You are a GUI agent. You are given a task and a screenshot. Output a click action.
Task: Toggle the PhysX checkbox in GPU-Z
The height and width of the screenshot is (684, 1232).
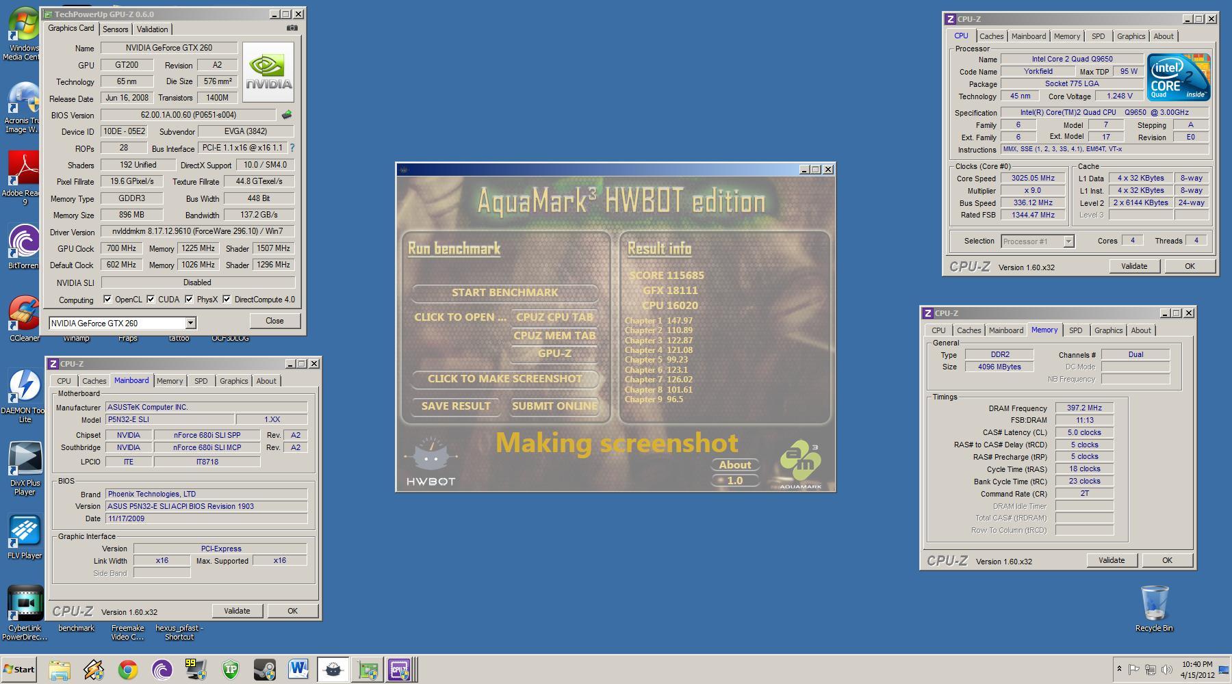(189, 299)
